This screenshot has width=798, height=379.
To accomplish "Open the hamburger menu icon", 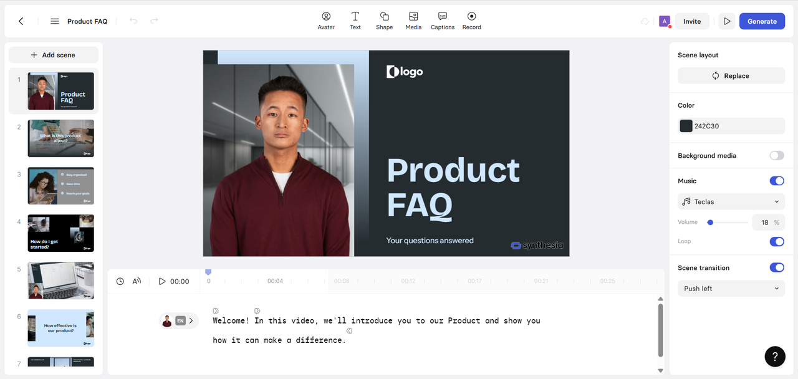I will tap(55, 21).
